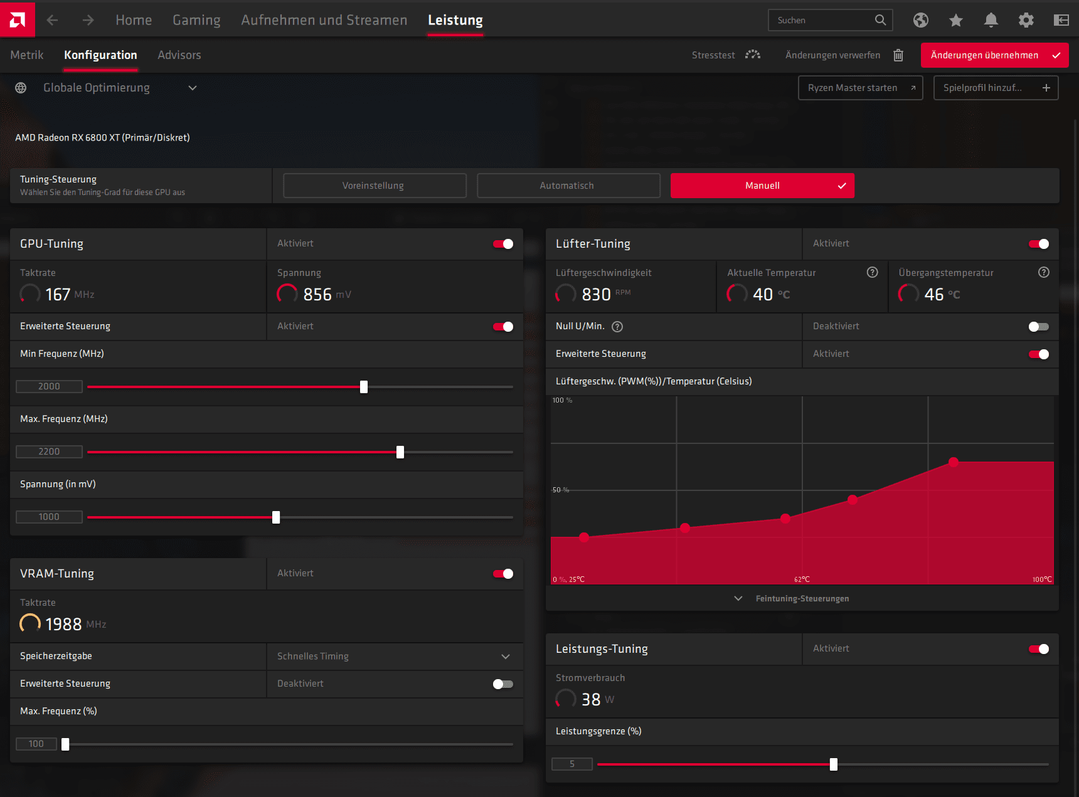Viewport: 1079px width, 797px height.
Task: Open the Home tab
Action: pyautogui.click(x=134, y=20)
